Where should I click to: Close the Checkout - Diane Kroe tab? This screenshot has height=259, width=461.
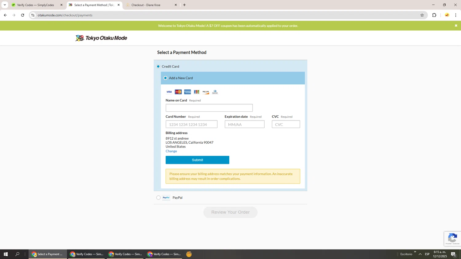tap(176, 5)
